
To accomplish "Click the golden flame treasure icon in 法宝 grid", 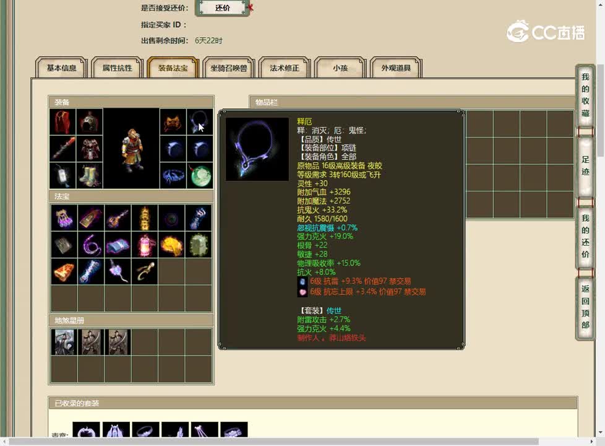I will (x=172, y=244).
